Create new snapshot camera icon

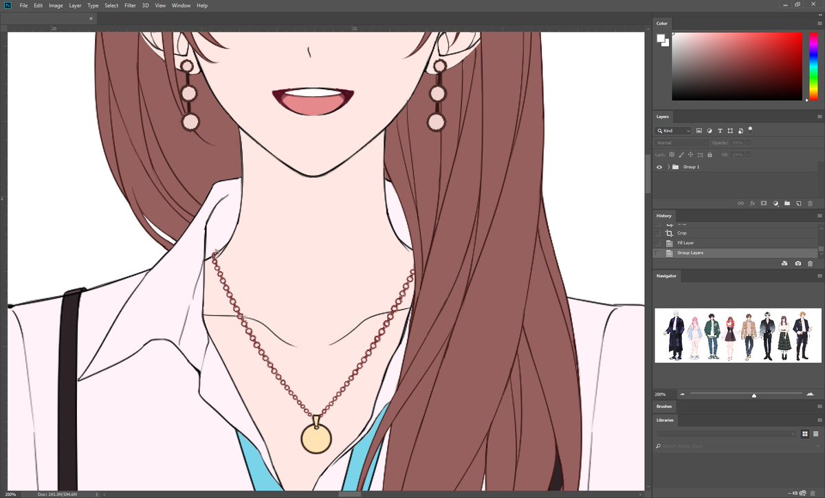(x=797, y=263)
